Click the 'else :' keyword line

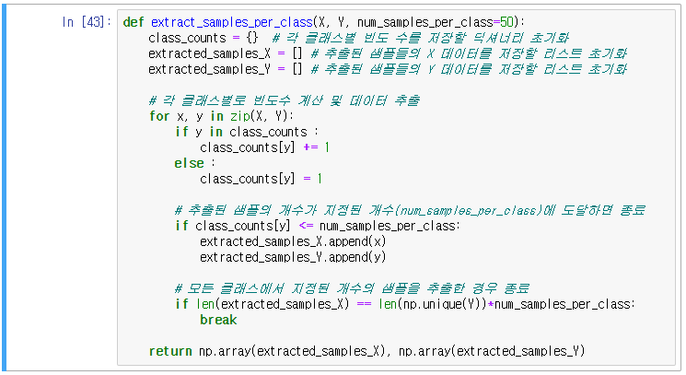195,163
